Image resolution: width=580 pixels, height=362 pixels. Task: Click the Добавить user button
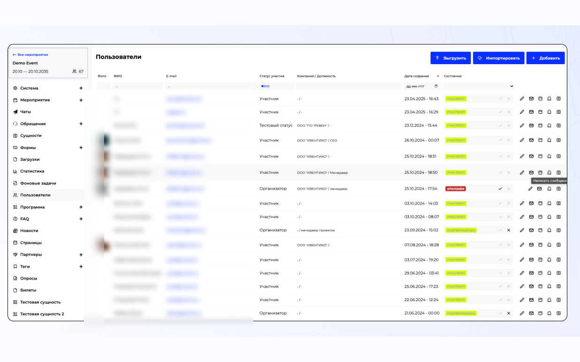point(545,58)
